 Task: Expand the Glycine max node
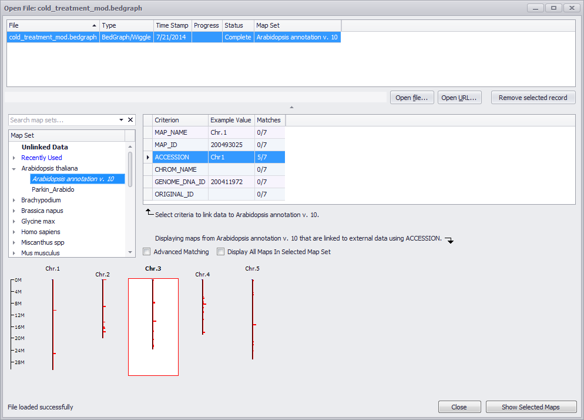pos(14,222)
